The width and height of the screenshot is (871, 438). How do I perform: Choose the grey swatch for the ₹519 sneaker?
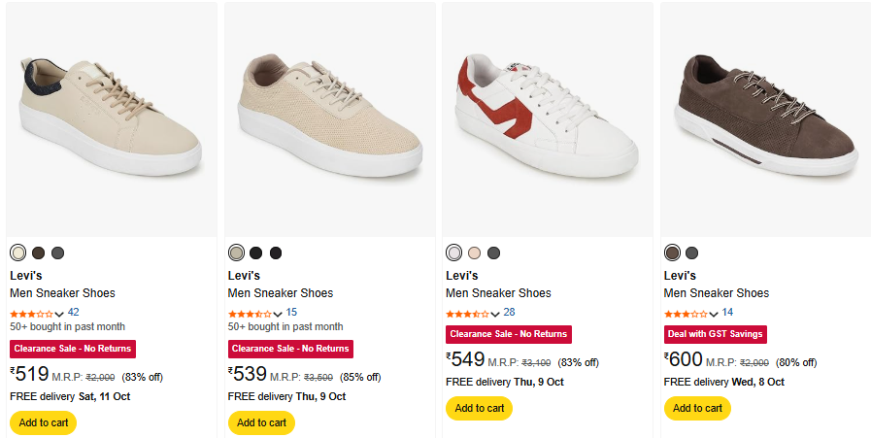(58, 253)
